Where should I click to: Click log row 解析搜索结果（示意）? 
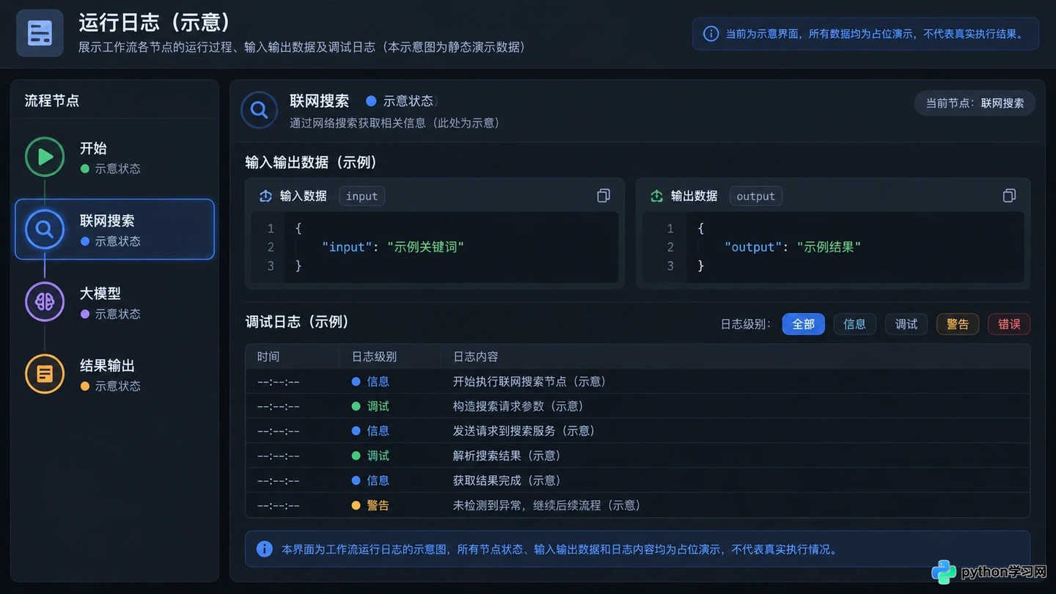pos(637,456)
